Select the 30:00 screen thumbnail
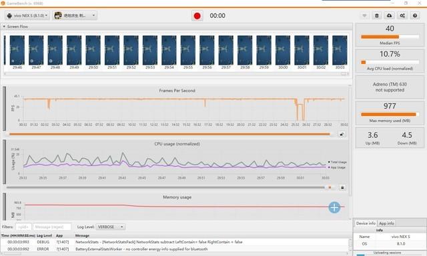The width and height of the screenshot is (427, 256). 283,50
